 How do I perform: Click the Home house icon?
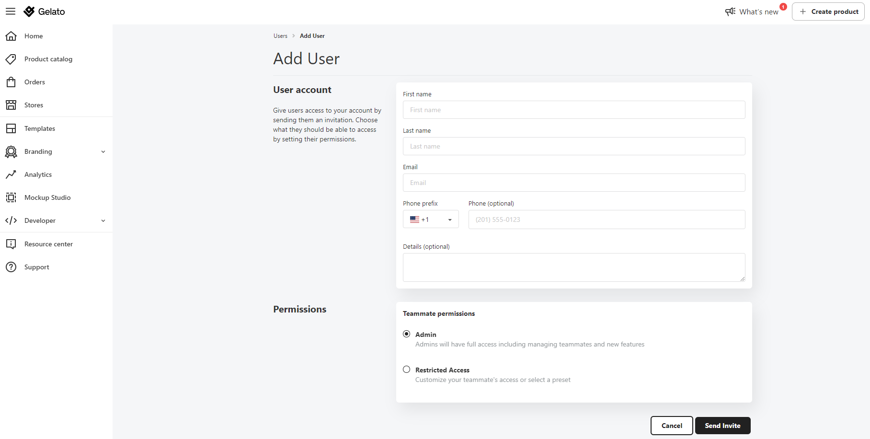[x=11, y=36]
